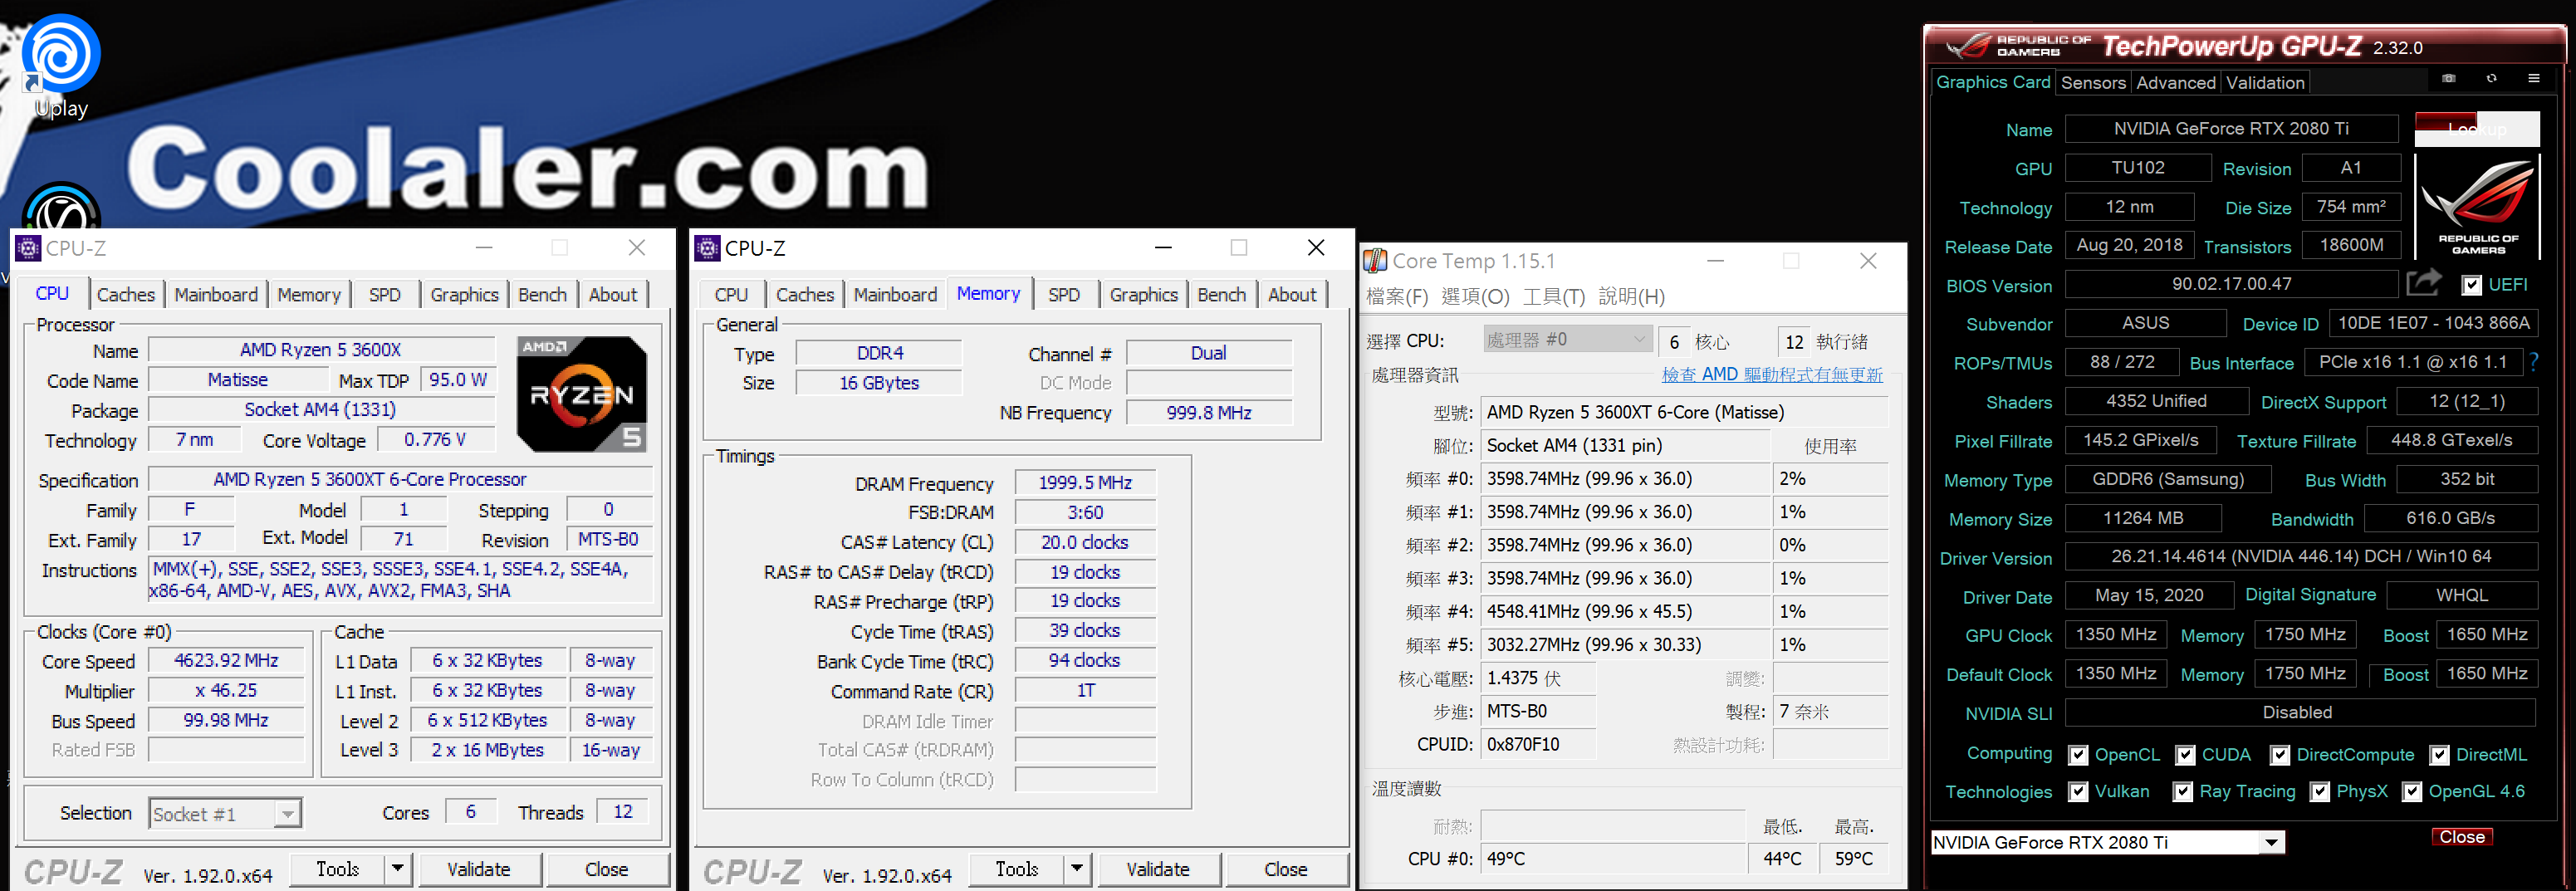Open the Tools dropdown arrow in left CPU-Z

click(398, 869)
